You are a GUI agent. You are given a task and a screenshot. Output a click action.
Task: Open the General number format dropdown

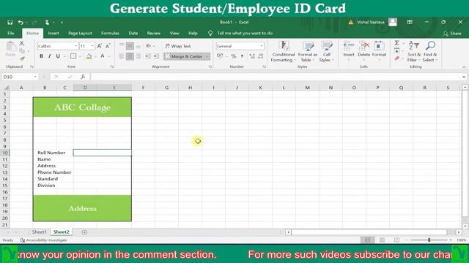tap(262, 46)
